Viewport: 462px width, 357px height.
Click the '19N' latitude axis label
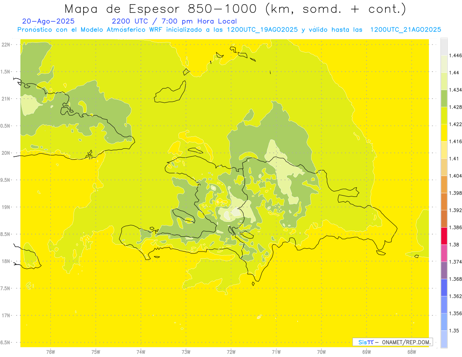(x=5, y=207)
